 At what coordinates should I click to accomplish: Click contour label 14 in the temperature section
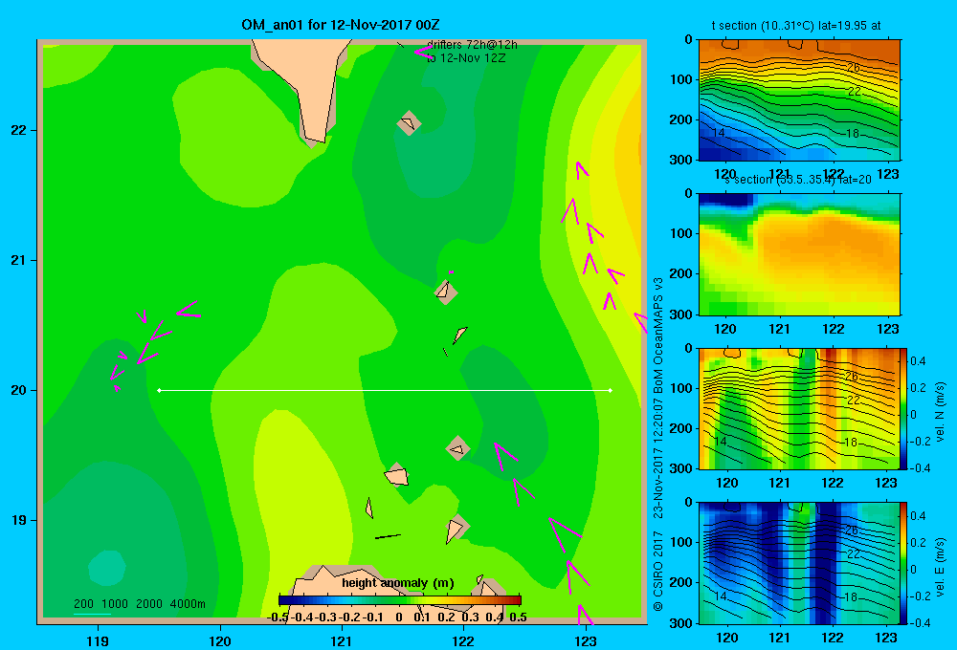(x=719, y=132)
